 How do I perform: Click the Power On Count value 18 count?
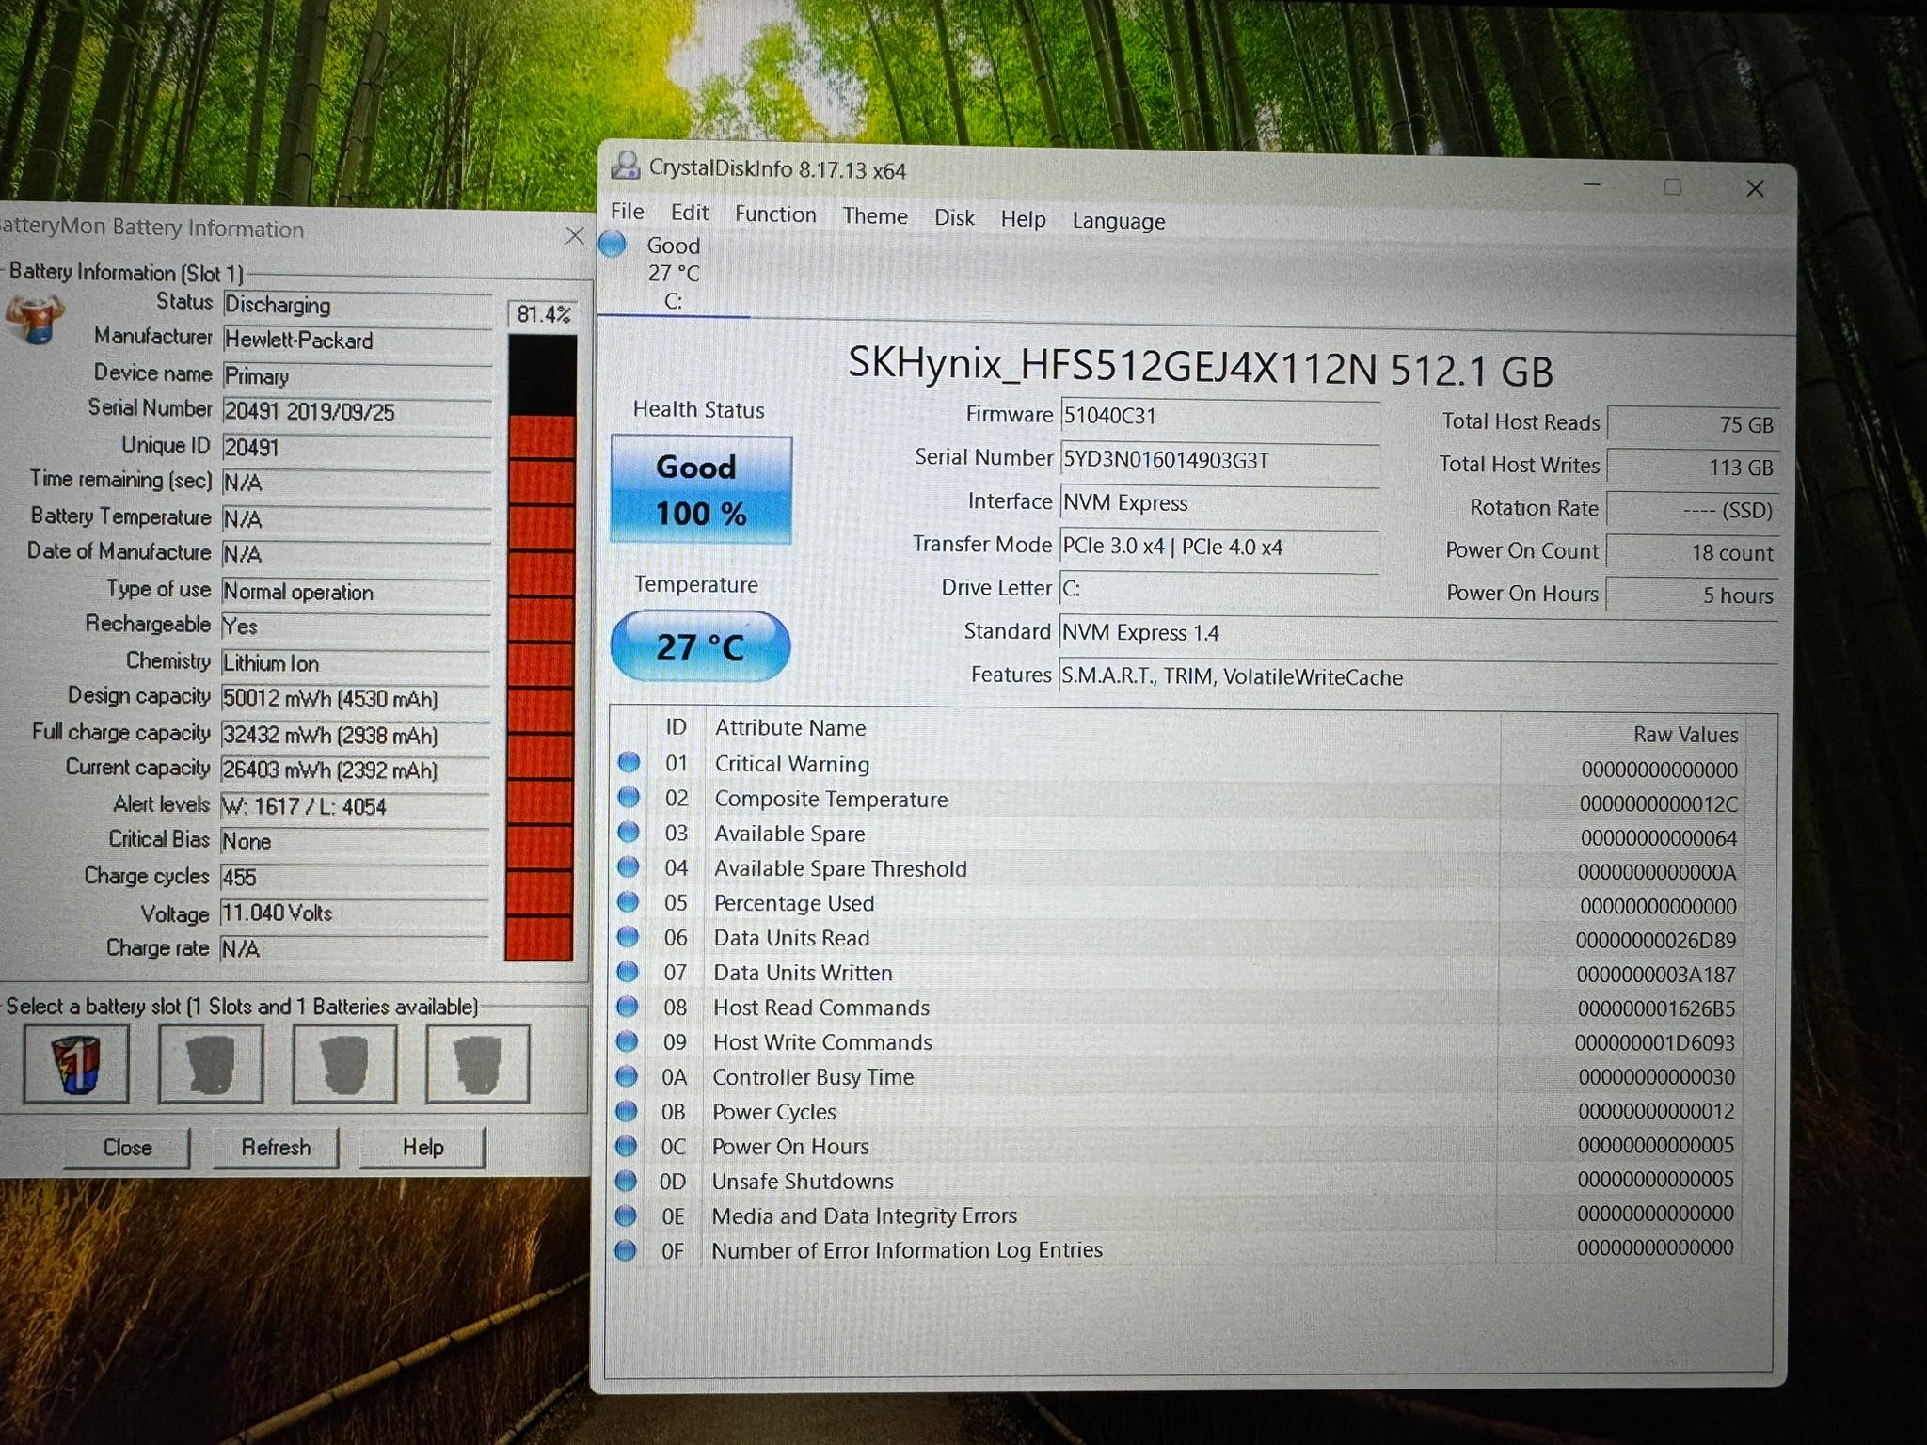click(x=1693, y=552)
